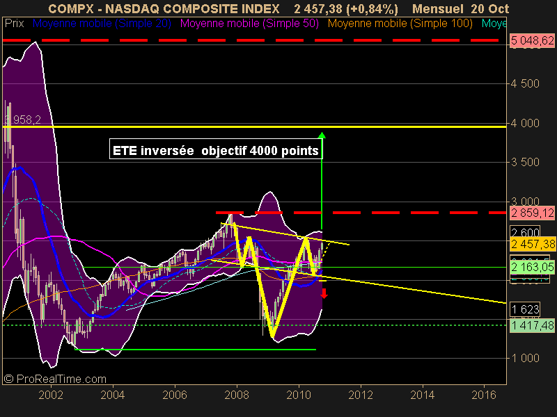
Task: Select the Moyenne mobile (Simple 20) legend
Action: 102,24
